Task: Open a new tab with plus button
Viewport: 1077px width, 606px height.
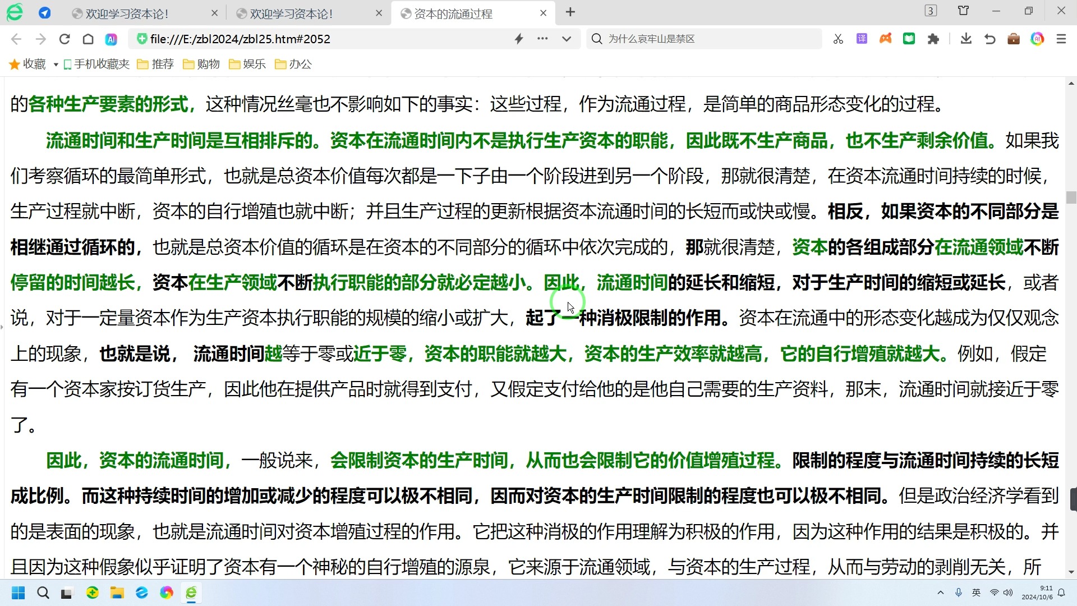Action: point(570,12)
